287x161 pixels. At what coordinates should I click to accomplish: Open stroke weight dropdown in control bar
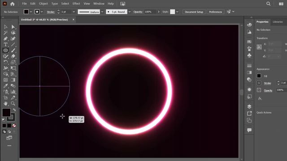coord(74,12)
